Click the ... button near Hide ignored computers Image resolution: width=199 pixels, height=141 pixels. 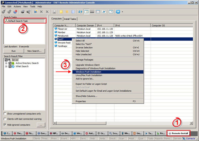click(x=41, y=125)
